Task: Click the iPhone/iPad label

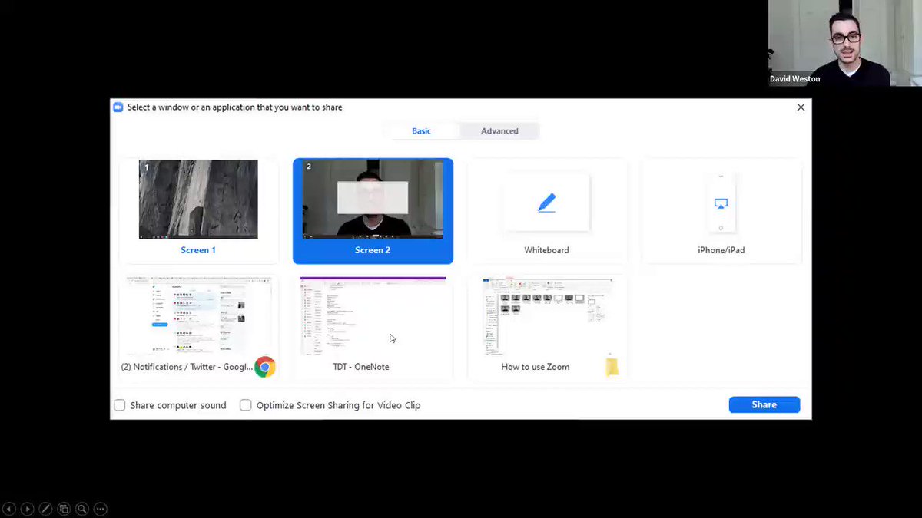Action: (x=721, y=250)
